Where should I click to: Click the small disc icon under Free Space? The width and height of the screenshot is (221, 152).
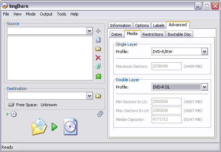(14, 114)
